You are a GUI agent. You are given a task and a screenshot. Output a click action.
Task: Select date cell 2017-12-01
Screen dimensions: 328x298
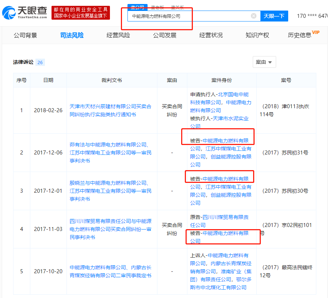point(48,191)
